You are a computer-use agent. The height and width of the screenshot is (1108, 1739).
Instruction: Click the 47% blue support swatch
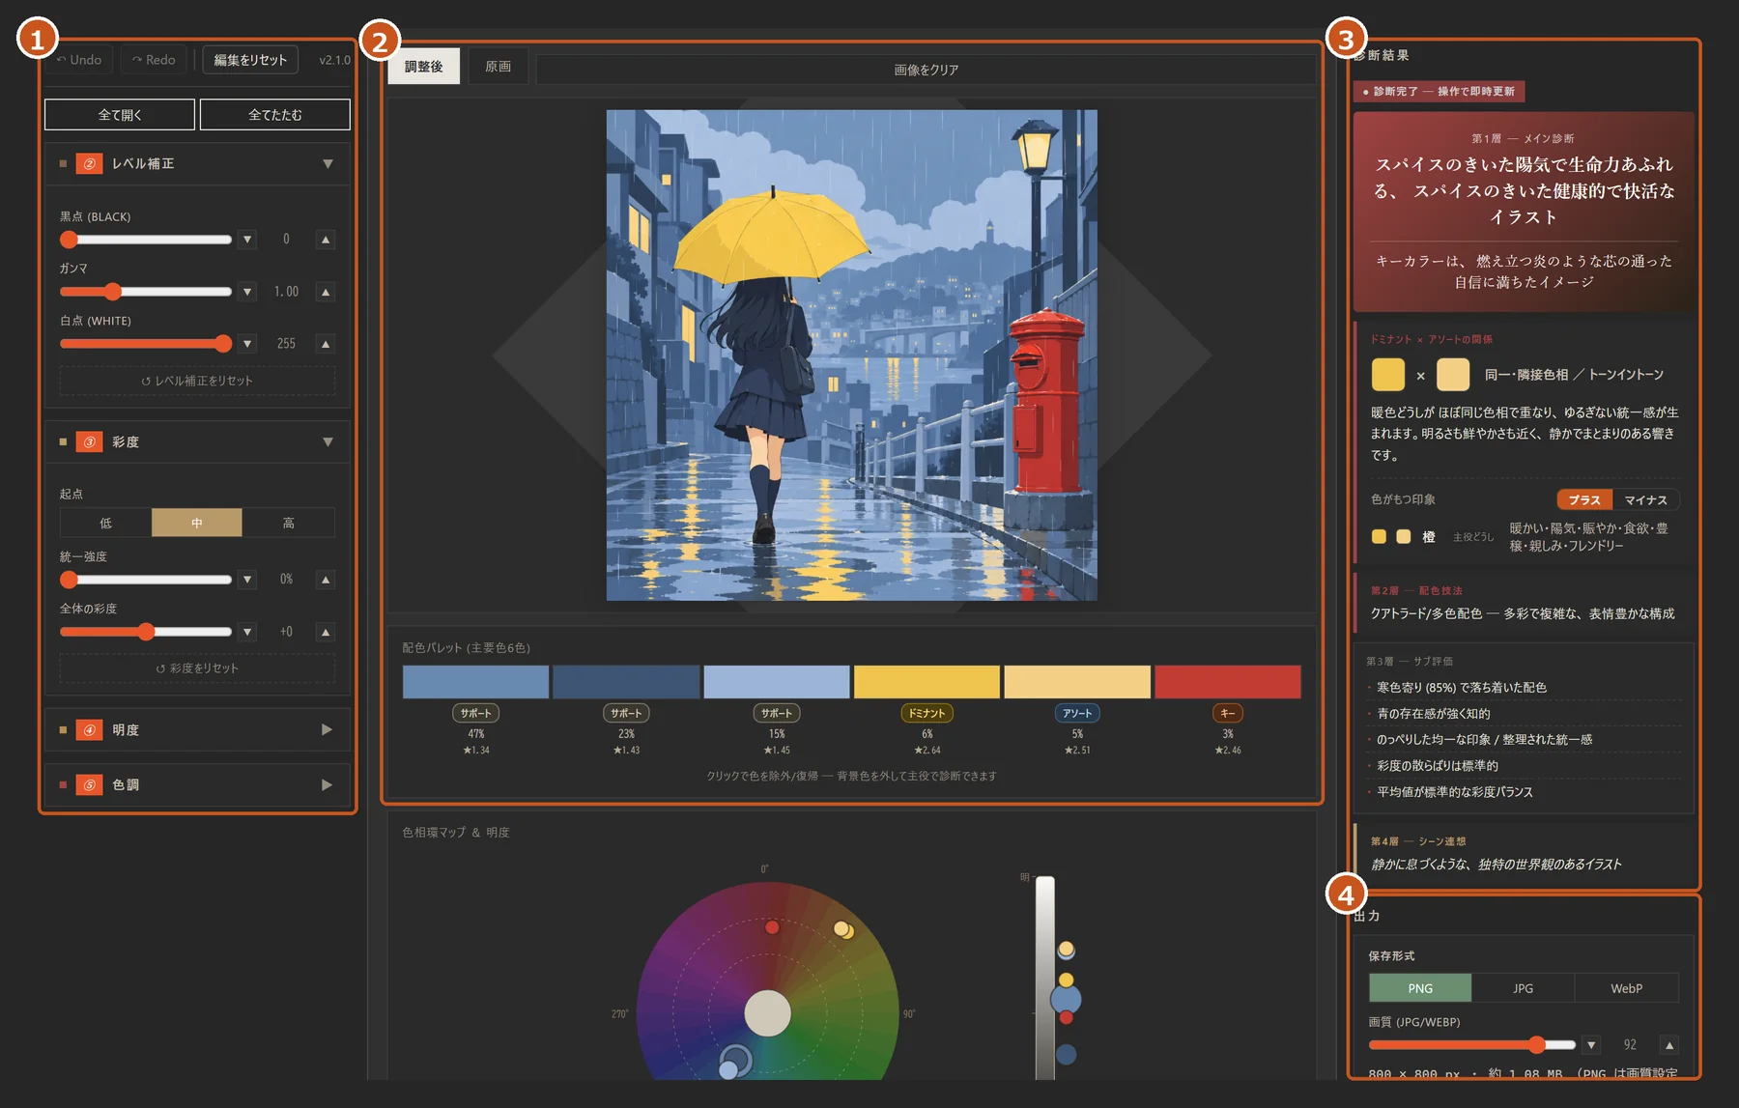click(x=475, y=681)
